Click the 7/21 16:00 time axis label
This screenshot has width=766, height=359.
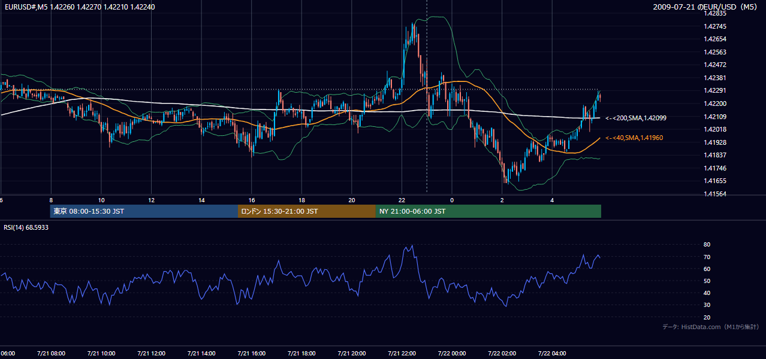[251, 354]
